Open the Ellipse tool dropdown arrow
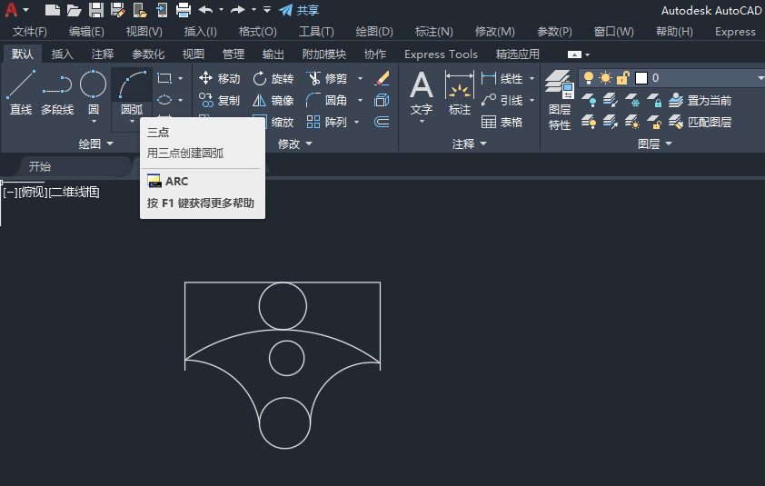 click(181, 100)
